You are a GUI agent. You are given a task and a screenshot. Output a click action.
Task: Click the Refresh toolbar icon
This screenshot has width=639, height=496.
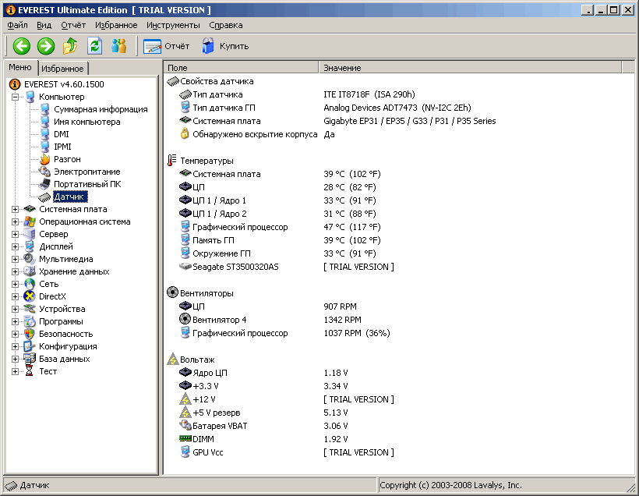94,46
